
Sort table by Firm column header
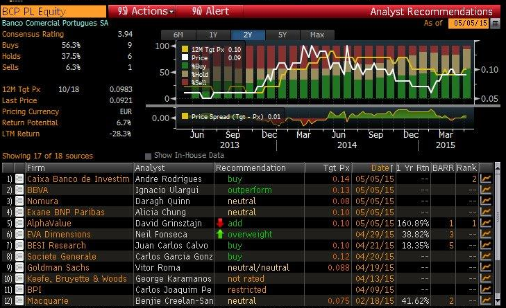[x=79, y=167]
